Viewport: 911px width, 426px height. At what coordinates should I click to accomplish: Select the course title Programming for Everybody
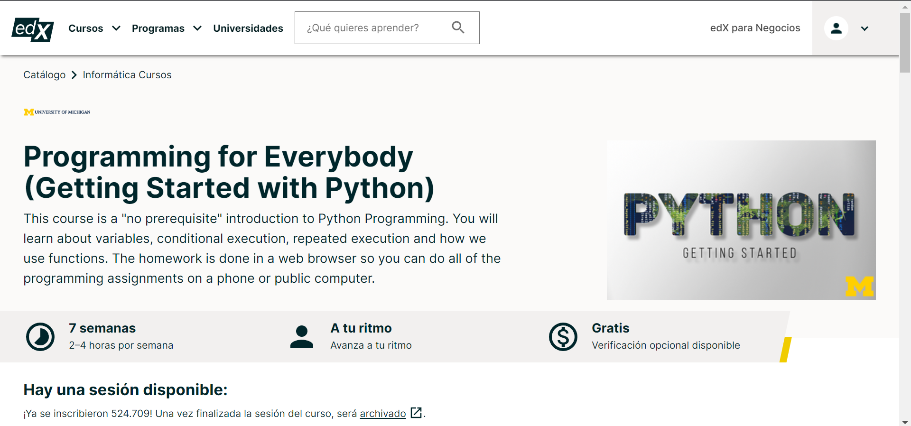229,172
